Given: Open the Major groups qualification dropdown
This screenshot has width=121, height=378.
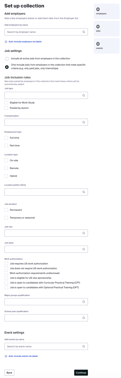Looking at the screenshot, I should [46, 302].
